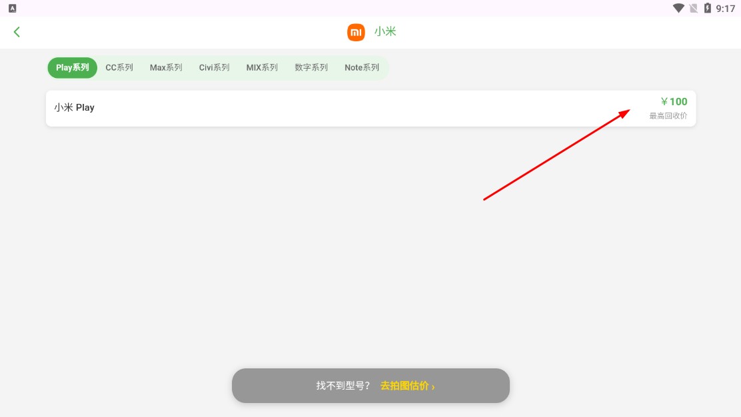This screenshot has height=417, width=741.
Task: Tap the green back arrow
Action: pos(17,32)
